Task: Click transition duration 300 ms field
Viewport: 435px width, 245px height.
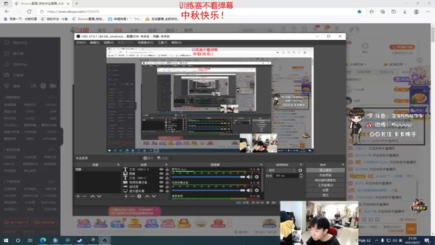Action: coord(287,176)
